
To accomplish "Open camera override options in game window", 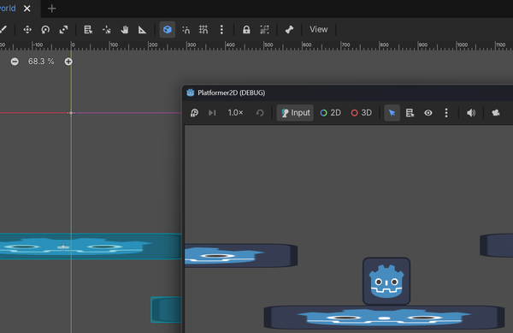I will [x=496, y=113].
